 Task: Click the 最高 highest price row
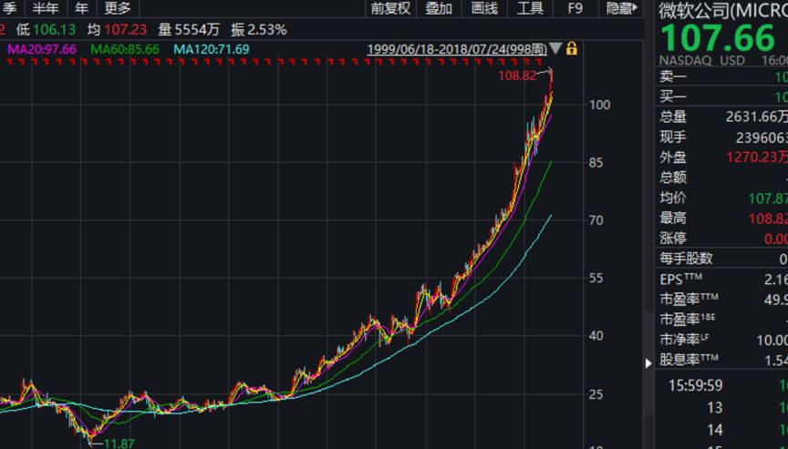pos(723,218)
